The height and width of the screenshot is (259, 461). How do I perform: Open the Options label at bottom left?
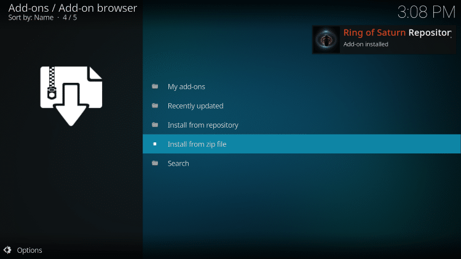(30, 250)
